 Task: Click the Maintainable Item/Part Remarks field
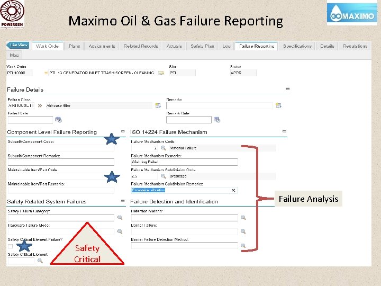click(61, 190)
